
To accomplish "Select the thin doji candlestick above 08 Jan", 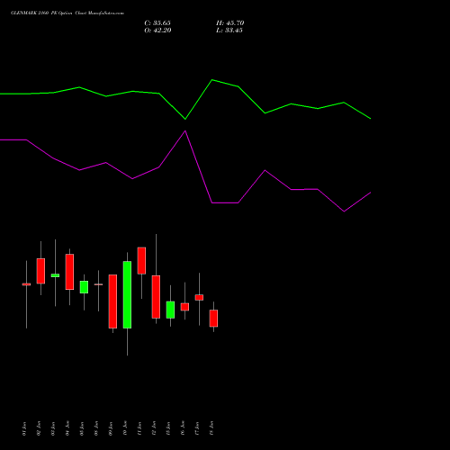I will click(98, 284).
